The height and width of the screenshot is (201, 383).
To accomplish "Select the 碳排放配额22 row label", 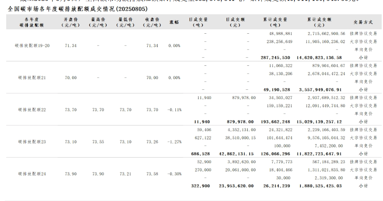I will pyautogui.click(x=32, y=110).
